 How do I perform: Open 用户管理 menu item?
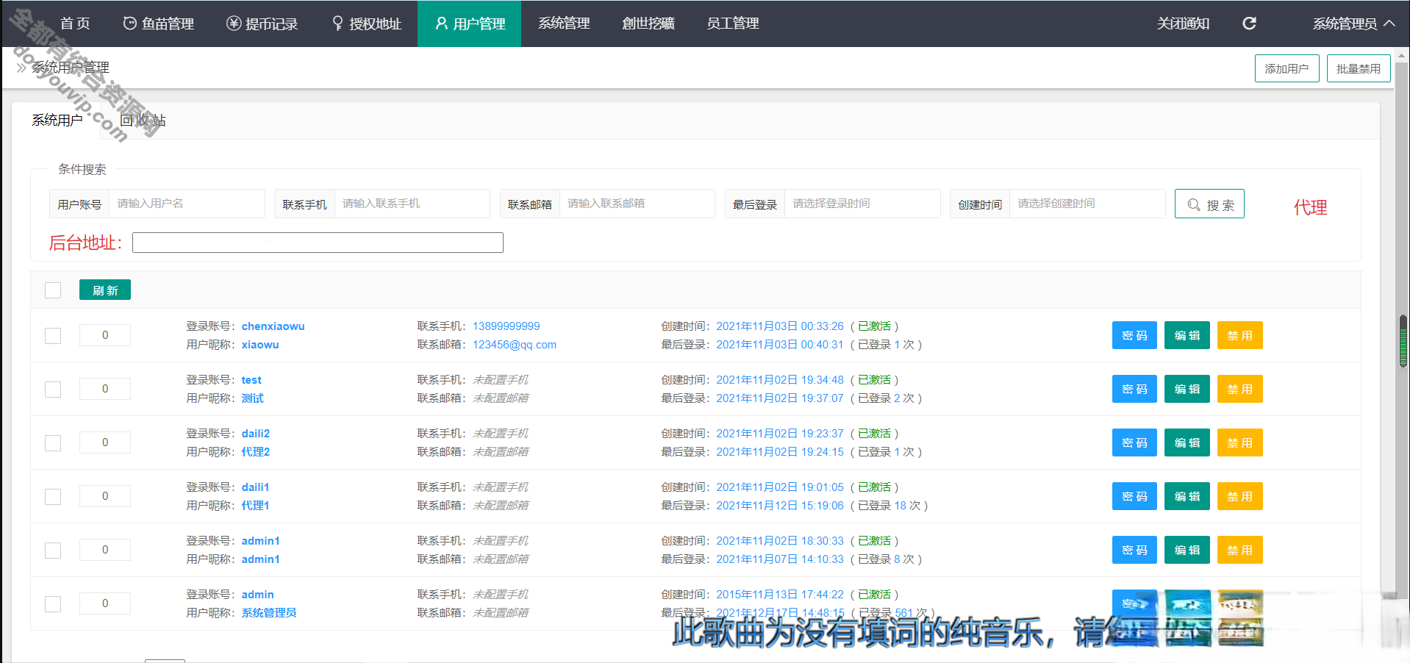point(470,24)
